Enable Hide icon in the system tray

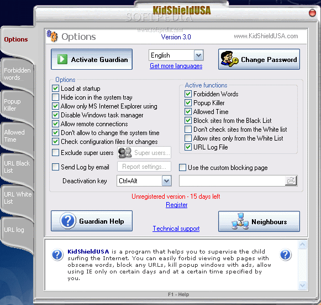tap(55, 97)
